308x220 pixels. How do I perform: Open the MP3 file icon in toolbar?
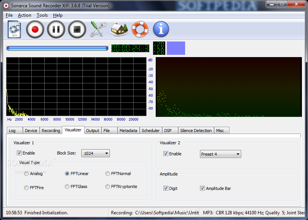pyautogui.click(x=15, y=29)
